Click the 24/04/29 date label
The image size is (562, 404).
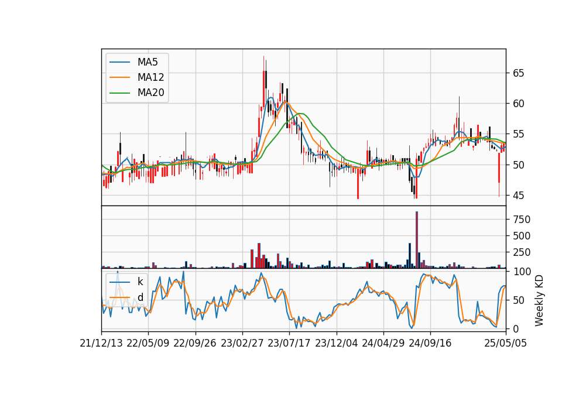pyautogui.click(x=383, y=343)
